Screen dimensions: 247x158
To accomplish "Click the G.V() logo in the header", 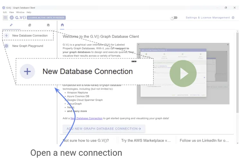I will tap(18, 18).
